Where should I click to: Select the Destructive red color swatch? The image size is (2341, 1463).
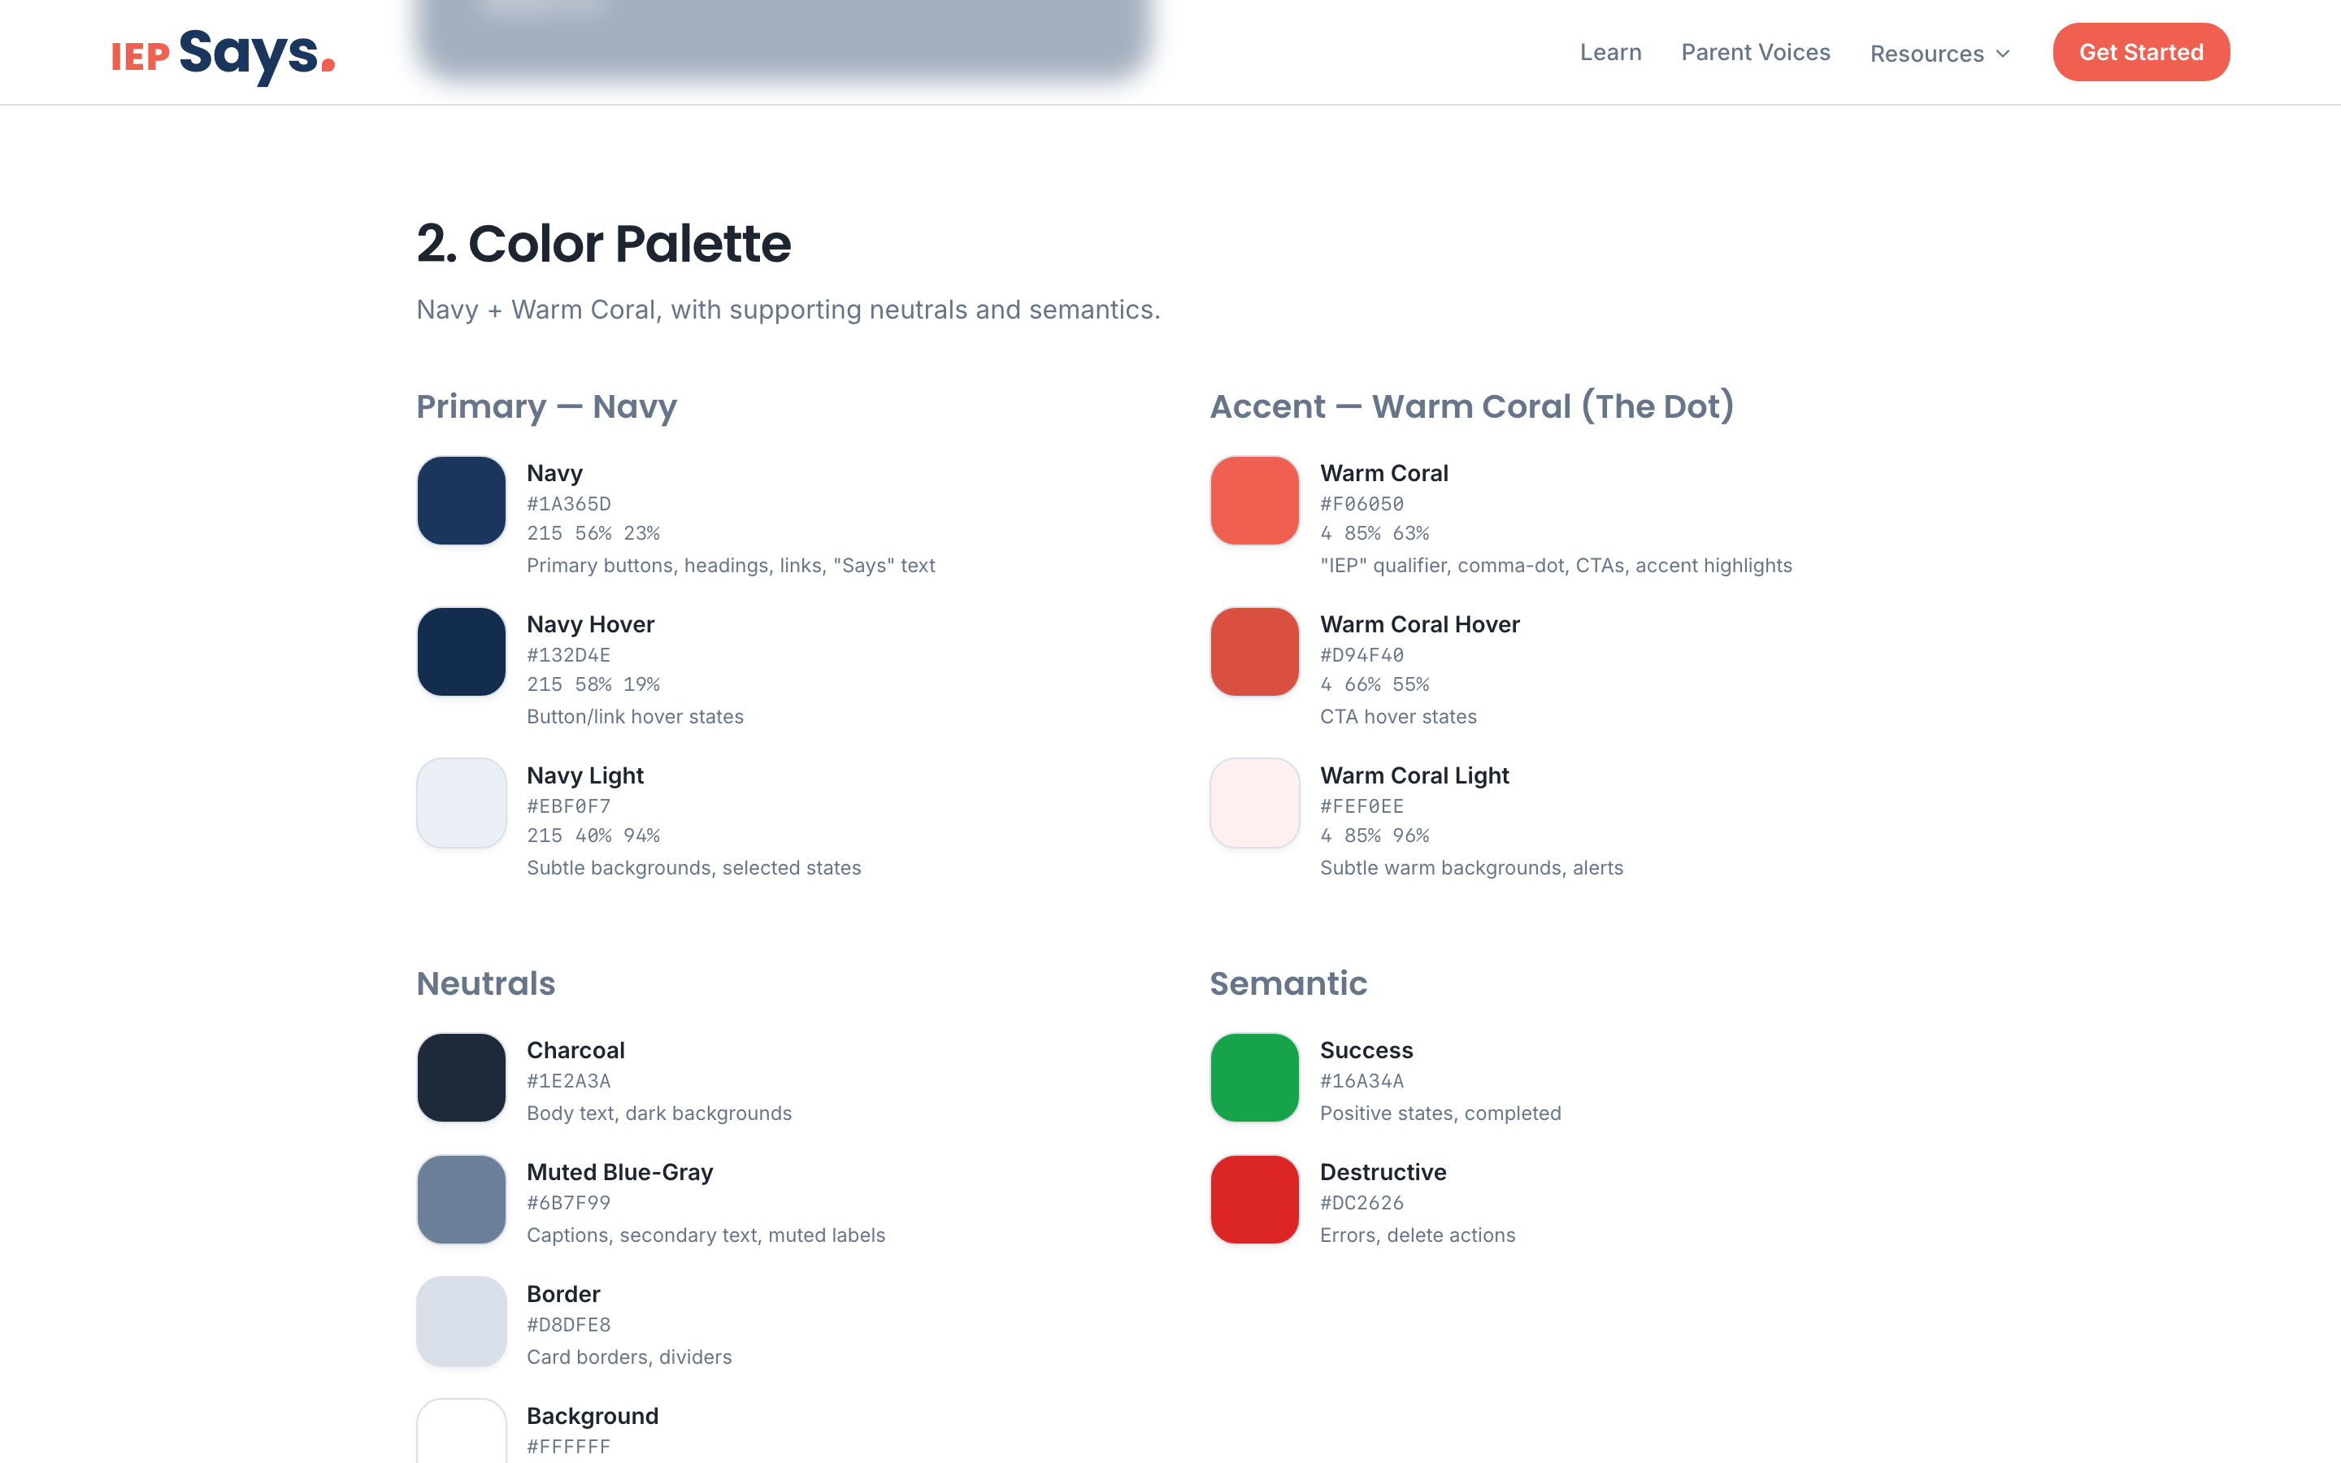click(x=1253, y=1199)
